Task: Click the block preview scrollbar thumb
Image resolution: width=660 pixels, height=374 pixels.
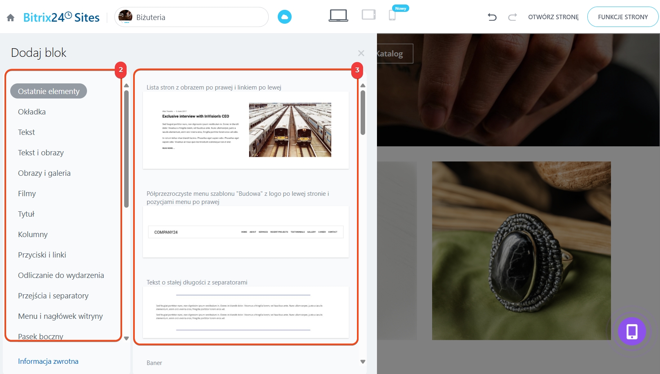Action: click(363, 112)
